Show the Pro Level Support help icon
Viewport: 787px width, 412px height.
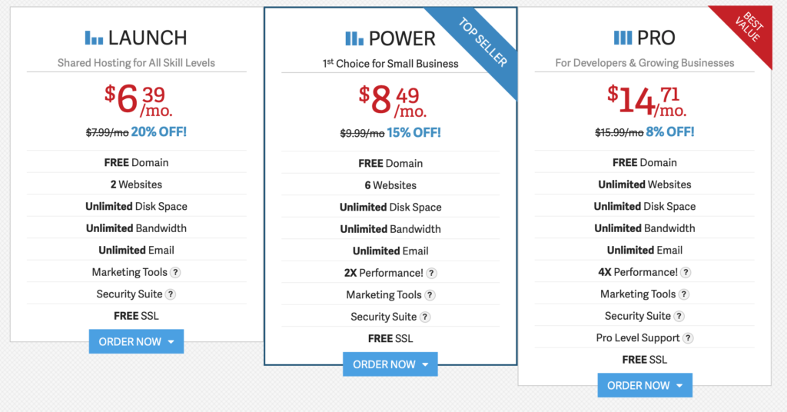click(x=689, y=338)
